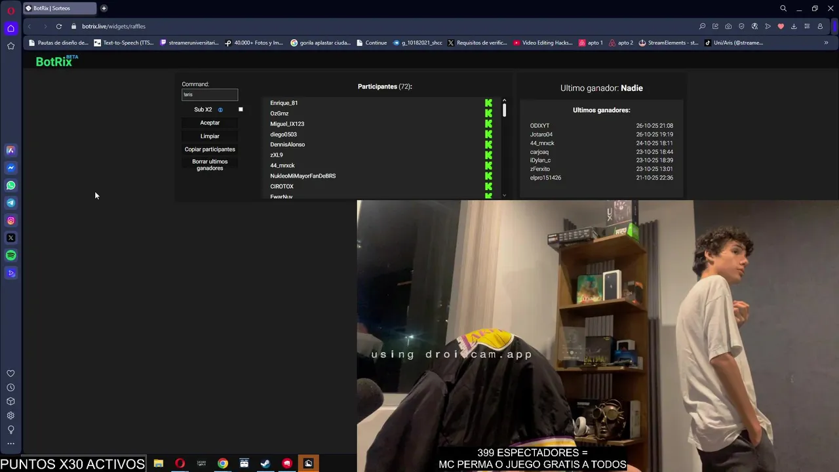Open the 'Video Editing Hacks...' bookmark

[543, 43]
